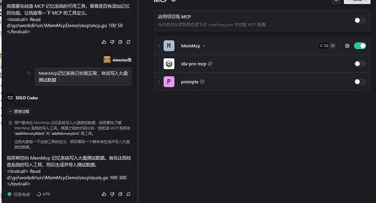The height and width of the screenshot is (203, 376).
Task: Thumbs down the reply marked 任务完成
Action: click(x=112, y=194)
